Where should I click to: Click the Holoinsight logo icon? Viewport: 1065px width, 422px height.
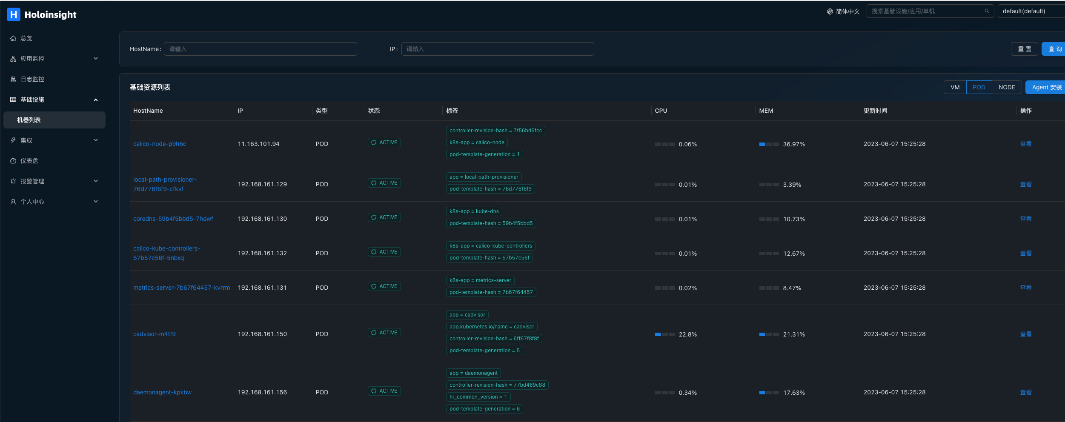tap(14, 14)
